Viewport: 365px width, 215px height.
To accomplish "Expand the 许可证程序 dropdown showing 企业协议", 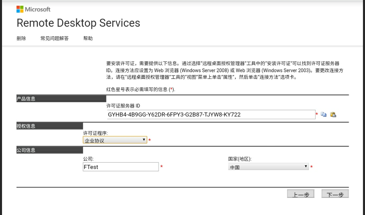I will [x=115, y=140].
